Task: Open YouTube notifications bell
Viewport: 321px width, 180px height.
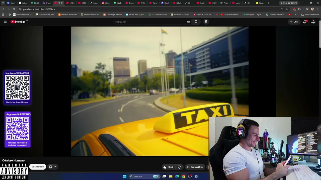Action: [x=305, y=22]
